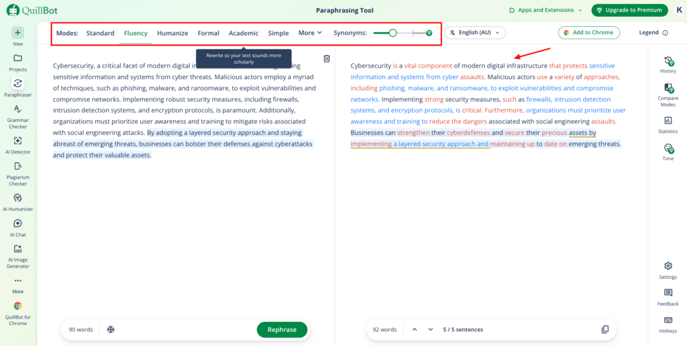The image size is (687, 346).
Task: Open the Statistics panel
Action: [668, 125]
